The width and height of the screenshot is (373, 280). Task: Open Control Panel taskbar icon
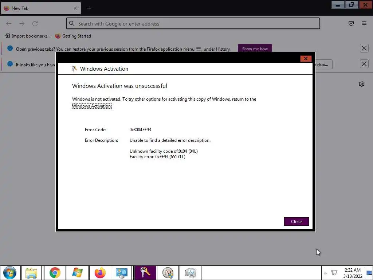point(122,273)
